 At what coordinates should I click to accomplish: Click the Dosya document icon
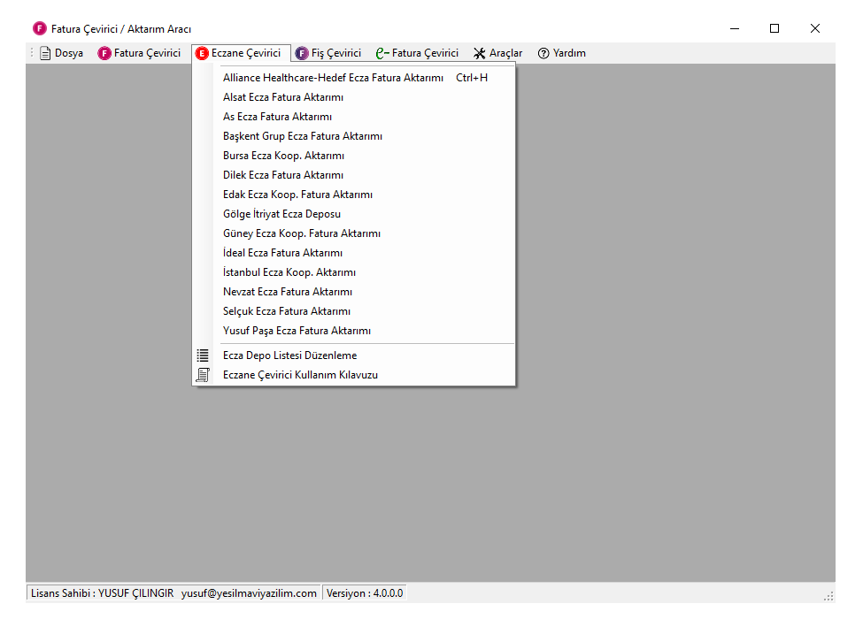point(45,53)
